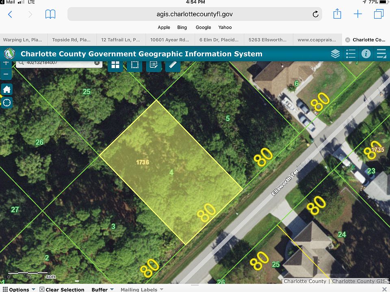The width and height of the screenshot is (390, 292).
Task: Show all tabs overview icon
Action: pyautogui.click(x=379, y=14)
